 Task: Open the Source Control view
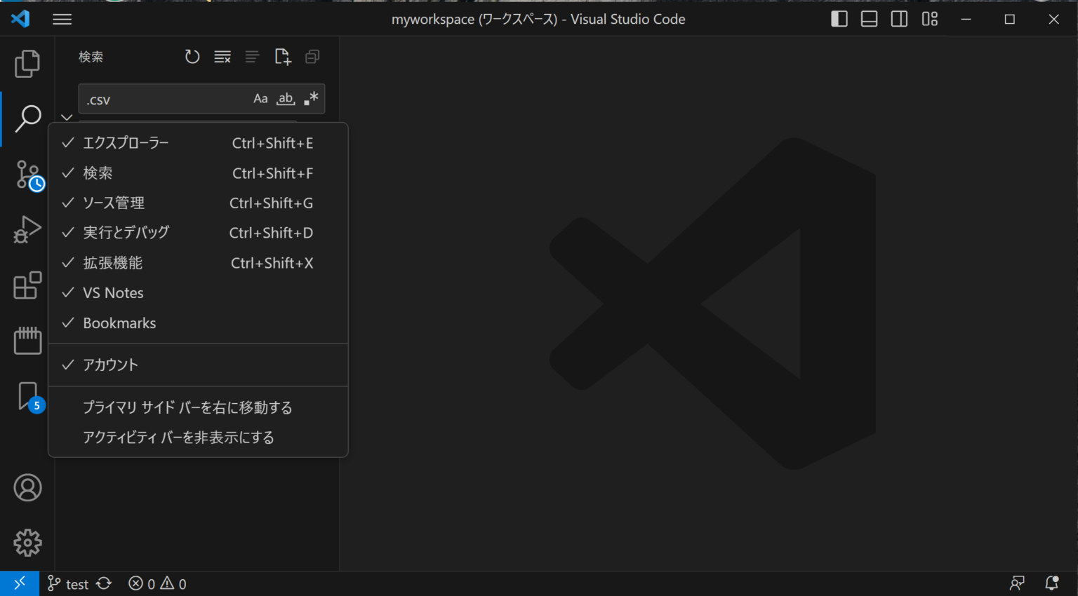point(27,174)
